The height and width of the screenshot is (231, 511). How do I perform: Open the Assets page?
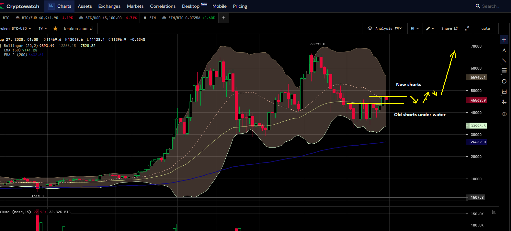[85, 6]
